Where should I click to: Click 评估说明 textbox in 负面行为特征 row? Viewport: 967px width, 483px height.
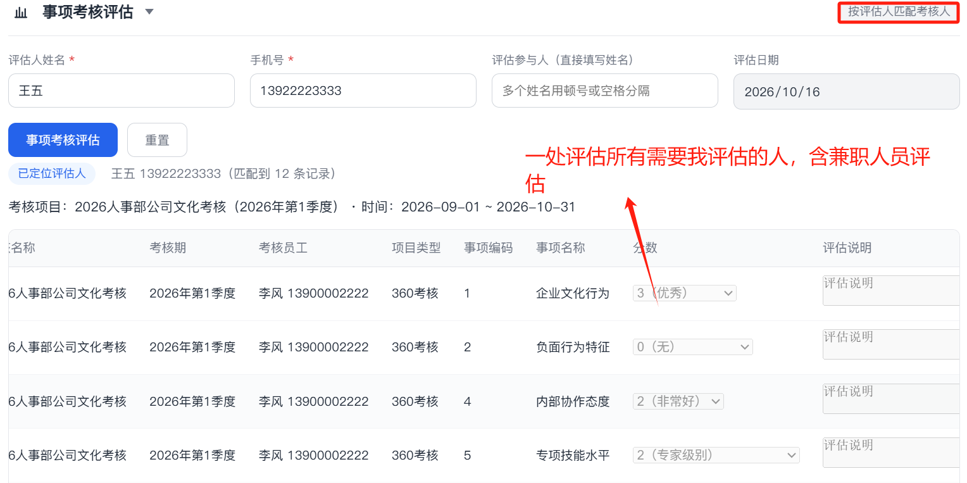coord(891,344)
